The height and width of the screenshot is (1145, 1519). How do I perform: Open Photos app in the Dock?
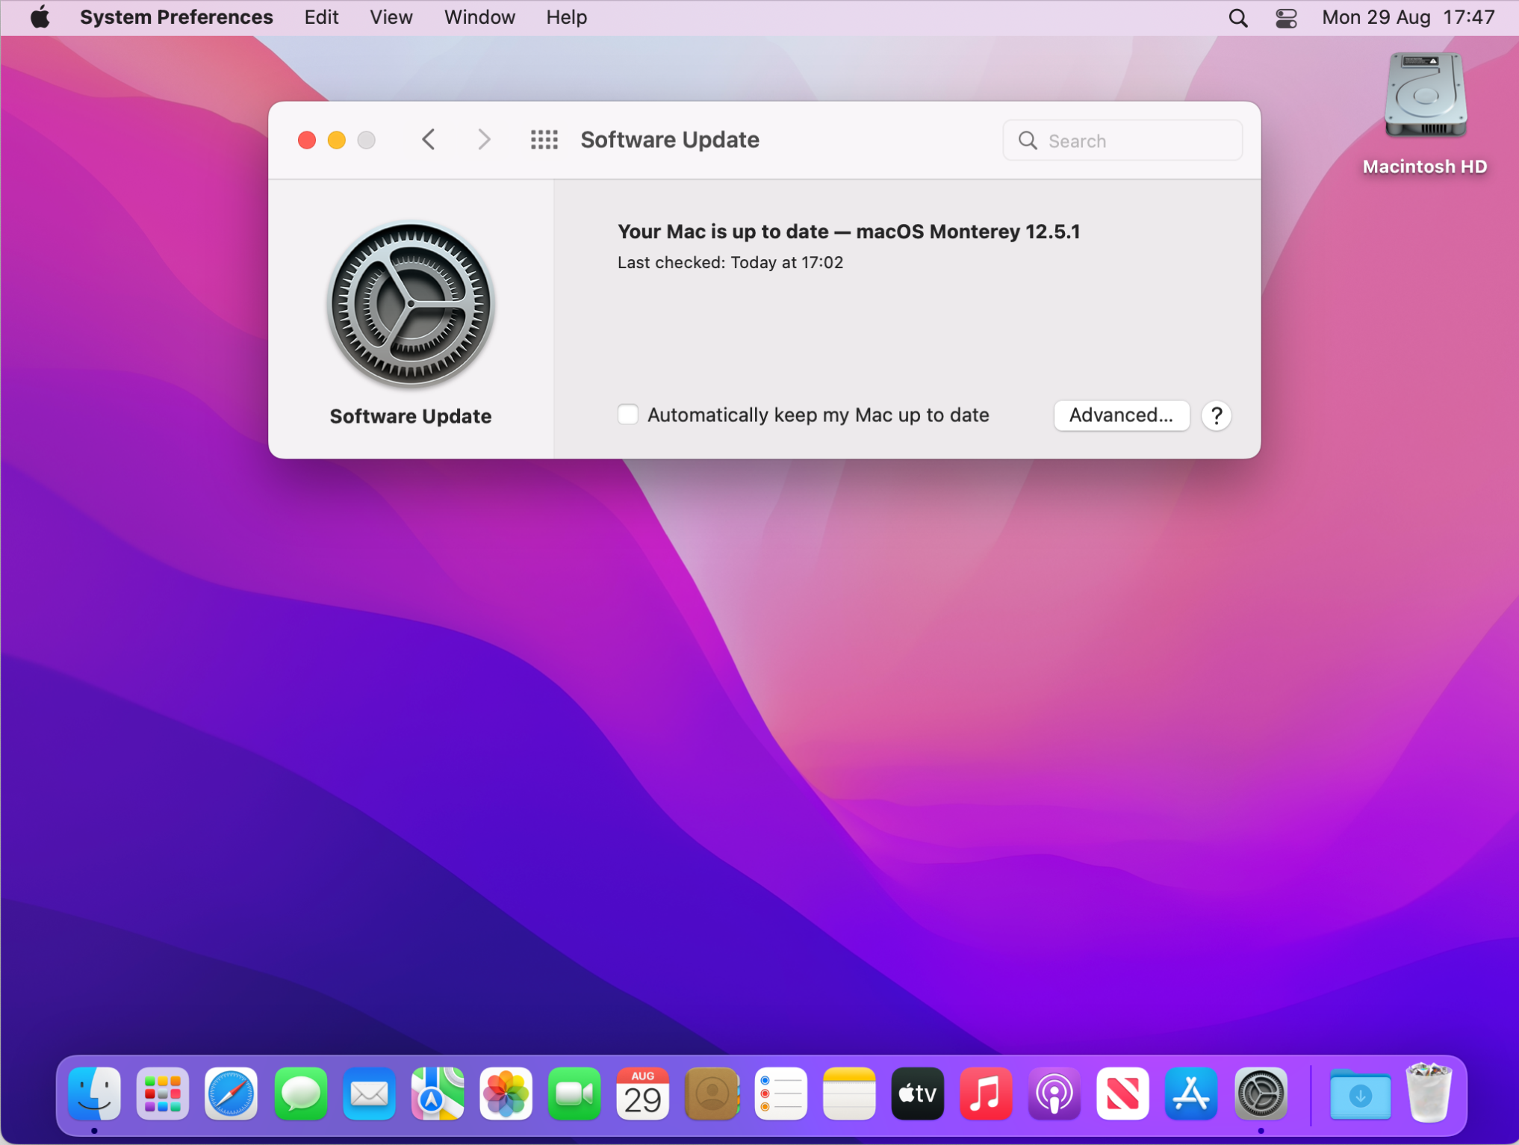tap(506, 1094)
